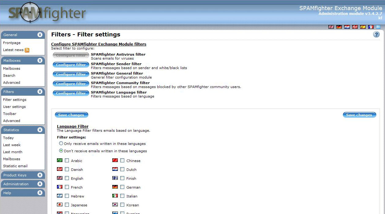Open Filter settings in the sidebar
Viewport: 385px width, 214px height.
click(x=15, y=100)
